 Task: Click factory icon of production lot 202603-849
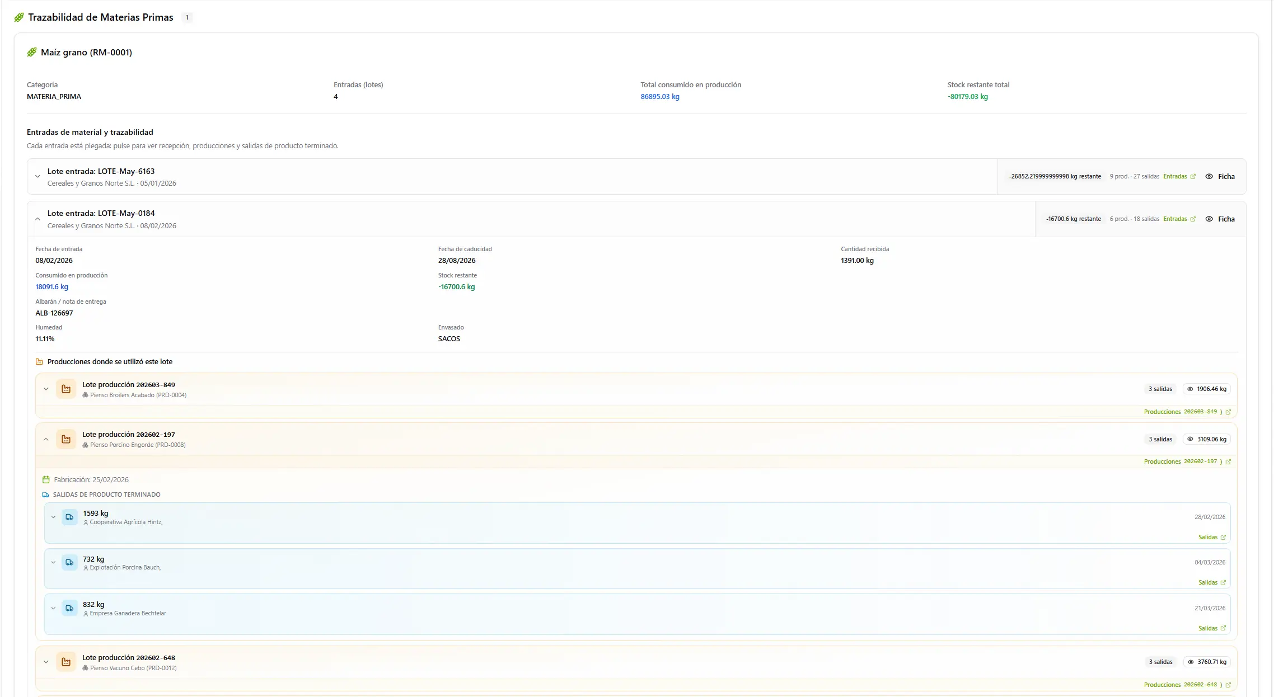click(x=66, y=389)
